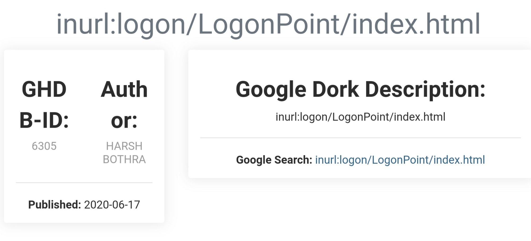Click the 'Published:' bold label
Viewport: 531px width, 241px height.
(54, 205)
